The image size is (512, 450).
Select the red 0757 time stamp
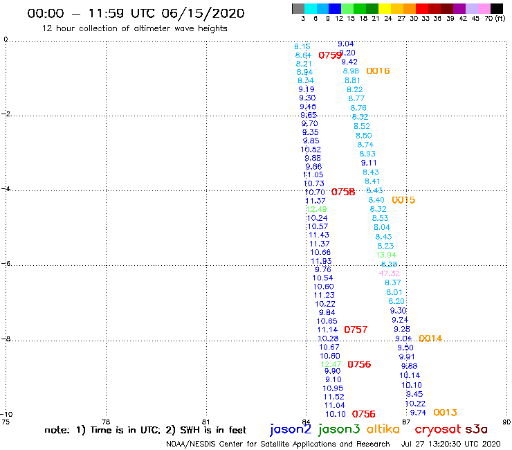click(x=356, y=330)
